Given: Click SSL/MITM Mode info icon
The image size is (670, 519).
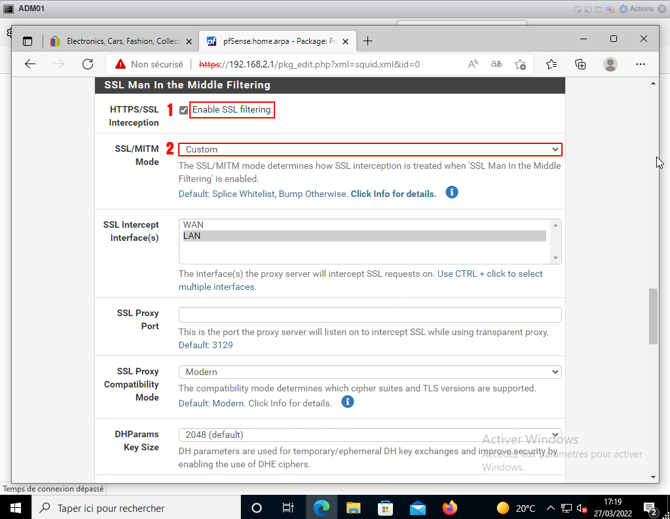Looking at the screenshot, I should [451, 192].
